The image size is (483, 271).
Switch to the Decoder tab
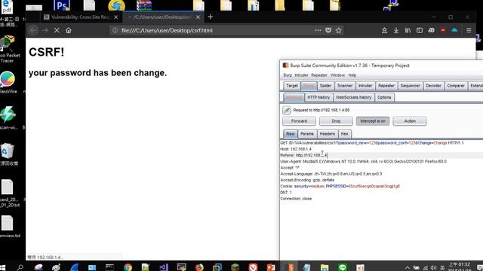433,86
